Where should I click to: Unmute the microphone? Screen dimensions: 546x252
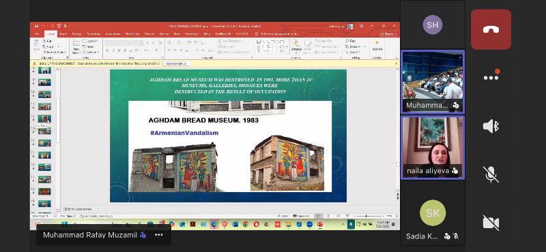tap(491, 174)
